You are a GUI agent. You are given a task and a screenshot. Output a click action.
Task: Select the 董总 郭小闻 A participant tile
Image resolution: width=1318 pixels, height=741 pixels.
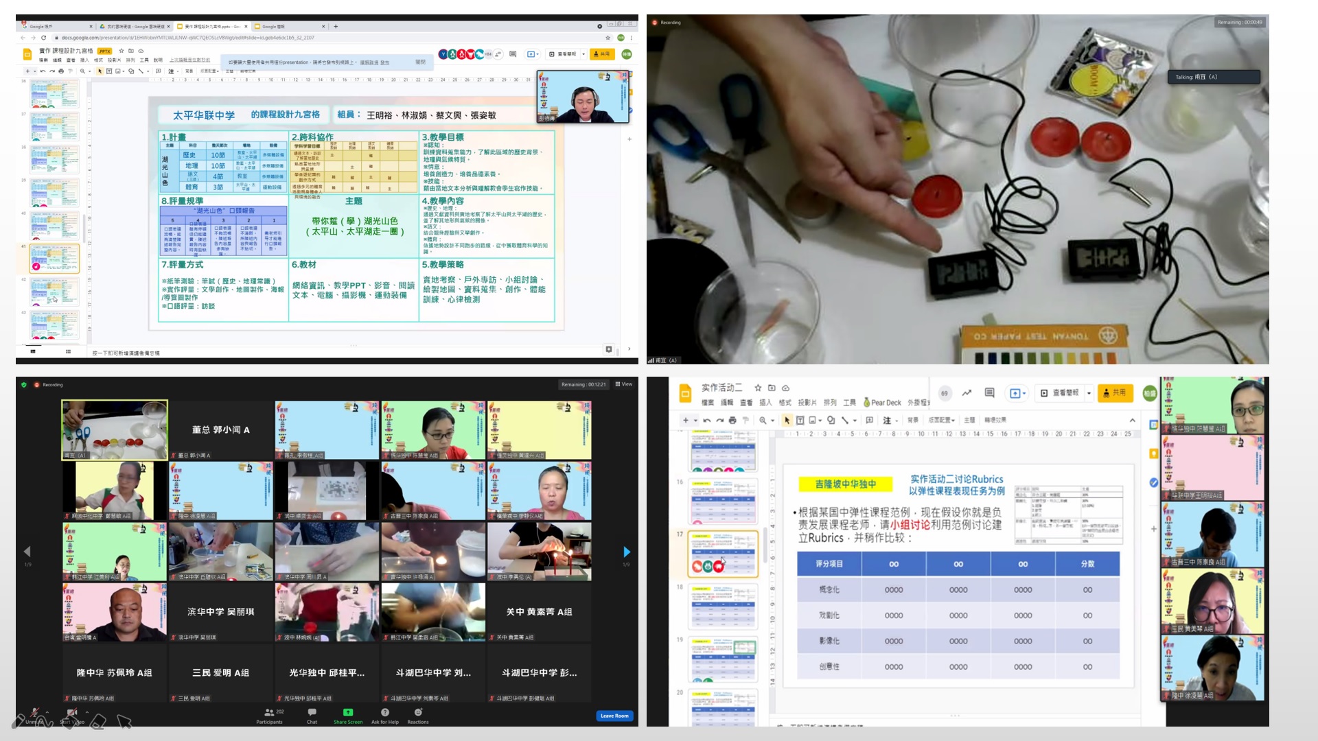[221, 430]
